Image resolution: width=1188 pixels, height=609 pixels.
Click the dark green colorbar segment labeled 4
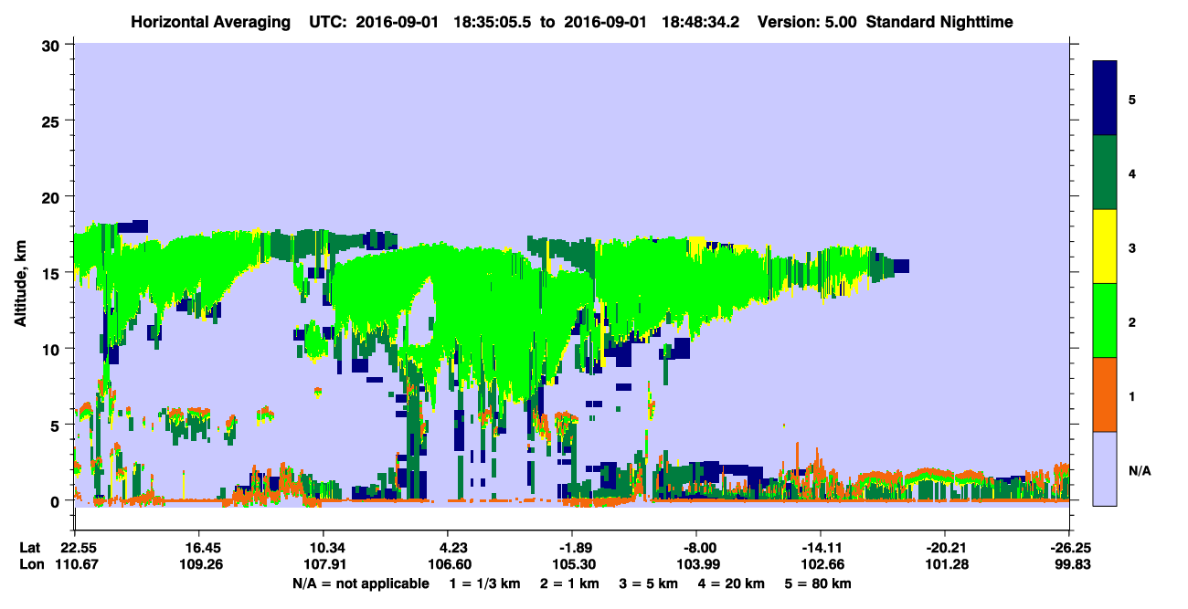click(1105, 173)
